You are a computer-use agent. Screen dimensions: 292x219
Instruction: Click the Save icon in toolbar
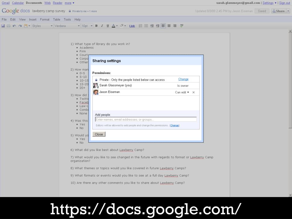3,26
